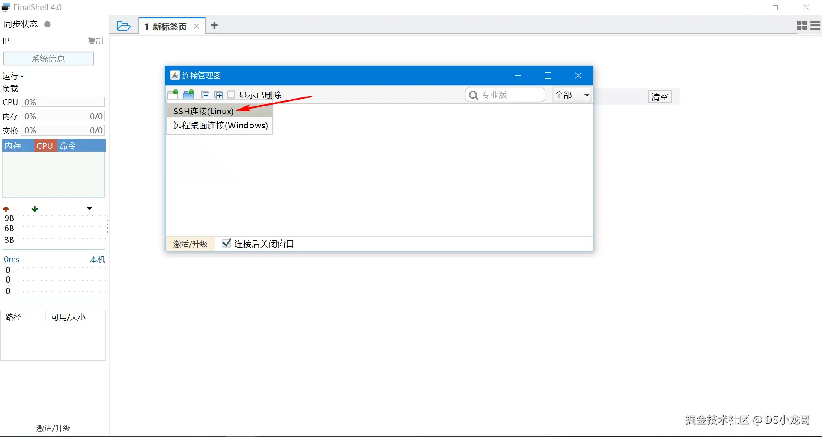
Task: Click the 内存 usage progress bar
Action: coord(63,116)
